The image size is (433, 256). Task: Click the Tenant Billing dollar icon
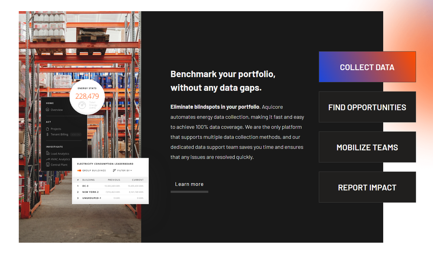tap(48, 135)
